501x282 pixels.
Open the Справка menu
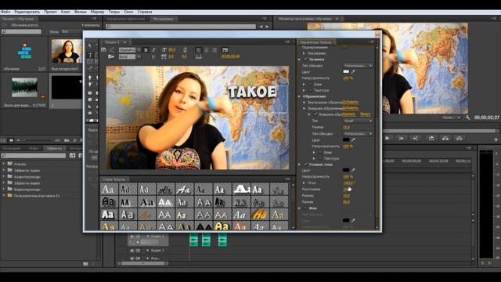145,12
